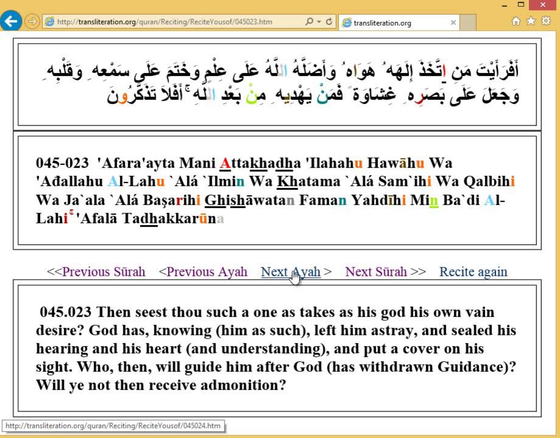Click the word 'Afara'ayta in transliteration
The height and width of the screenshot is (438, 560).
136,163
